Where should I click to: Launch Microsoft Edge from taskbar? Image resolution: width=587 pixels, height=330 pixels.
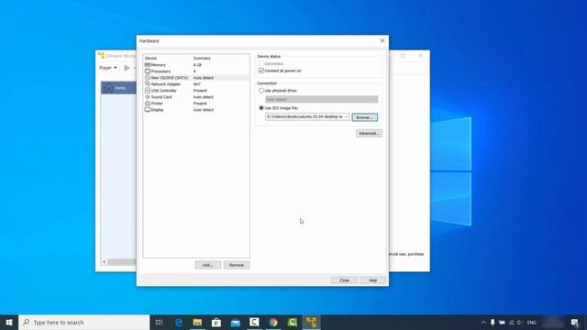179,322
